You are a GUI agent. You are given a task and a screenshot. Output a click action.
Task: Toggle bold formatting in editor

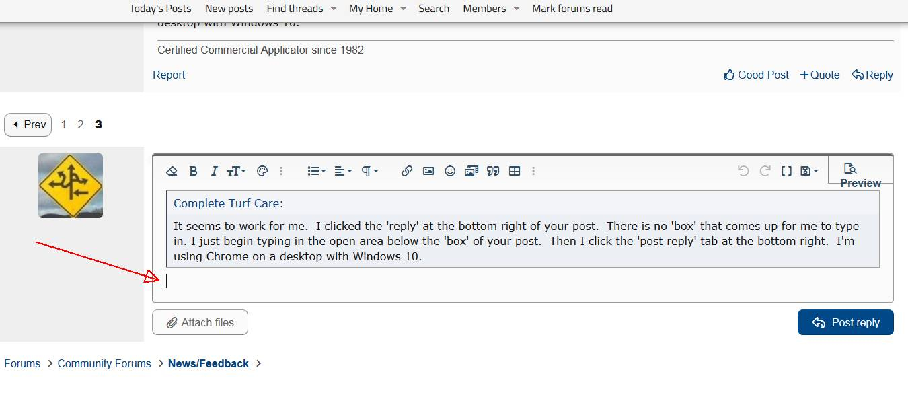pyautogui.click(x=193, y=171)
